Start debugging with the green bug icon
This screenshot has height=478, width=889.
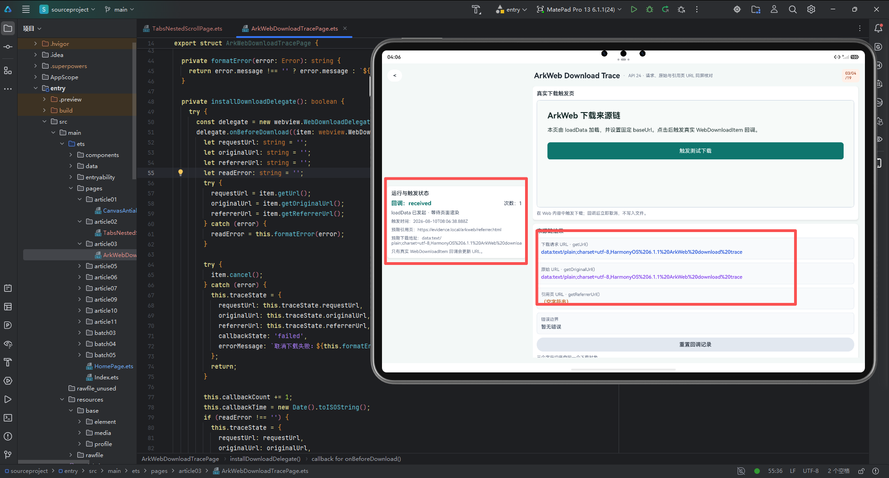coord(650,9)
